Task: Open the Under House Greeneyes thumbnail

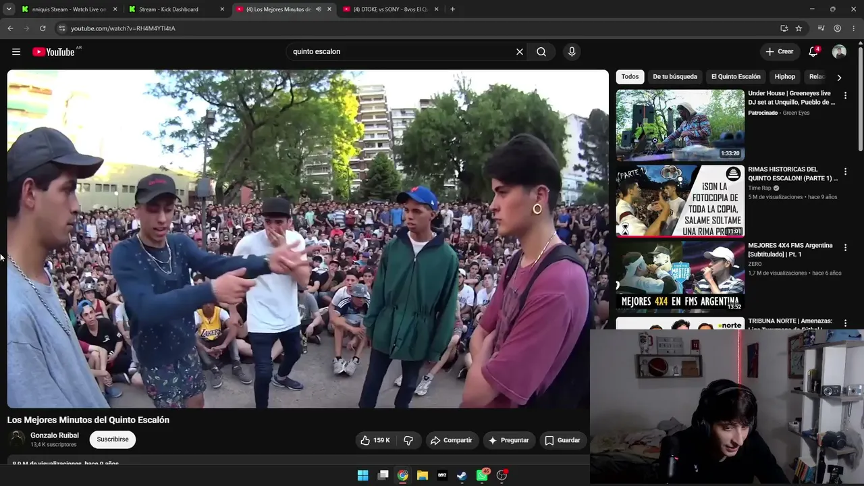Action: (680, 125)
